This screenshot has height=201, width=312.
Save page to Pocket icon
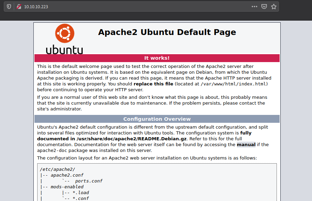pyautogui.click(x=264, y=7)
